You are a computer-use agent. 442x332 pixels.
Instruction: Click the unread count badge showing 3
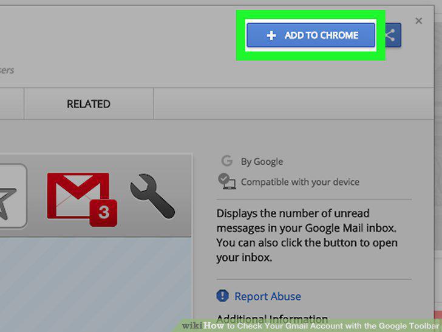click(103, 213)
